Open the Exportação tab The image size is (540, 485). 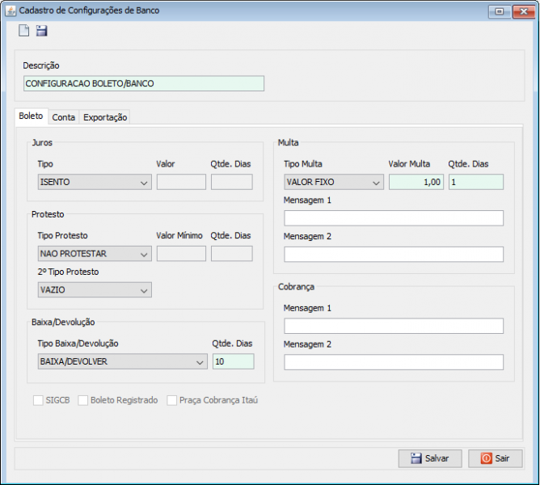point(105,117)
